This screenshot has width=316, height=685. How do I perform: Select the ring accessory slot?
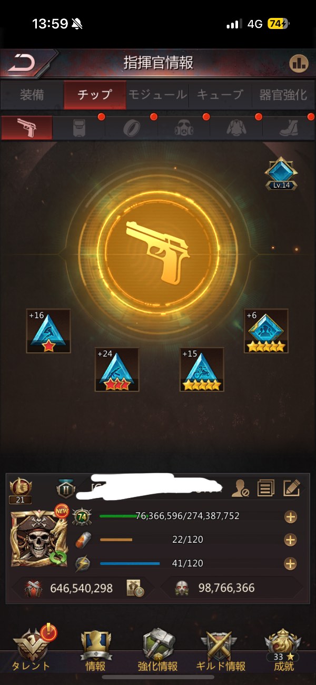coord(131,128)
